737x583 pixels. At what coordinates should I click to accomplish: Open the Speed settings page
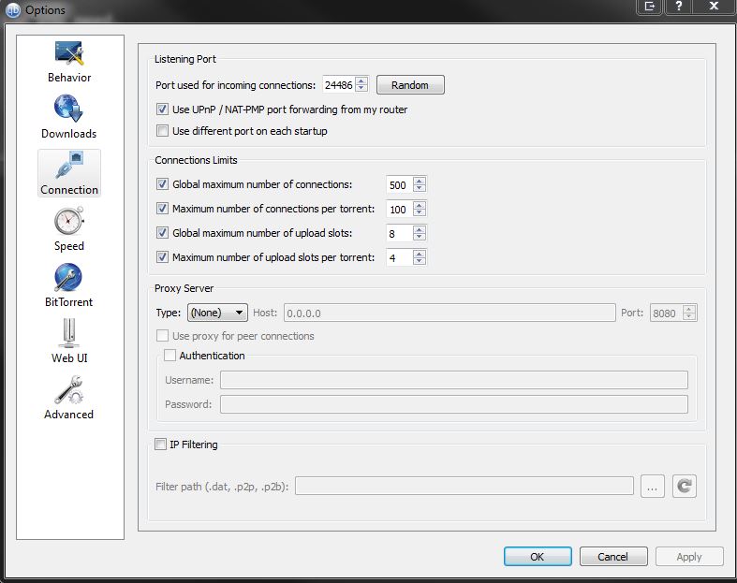(x=69, y=228)
